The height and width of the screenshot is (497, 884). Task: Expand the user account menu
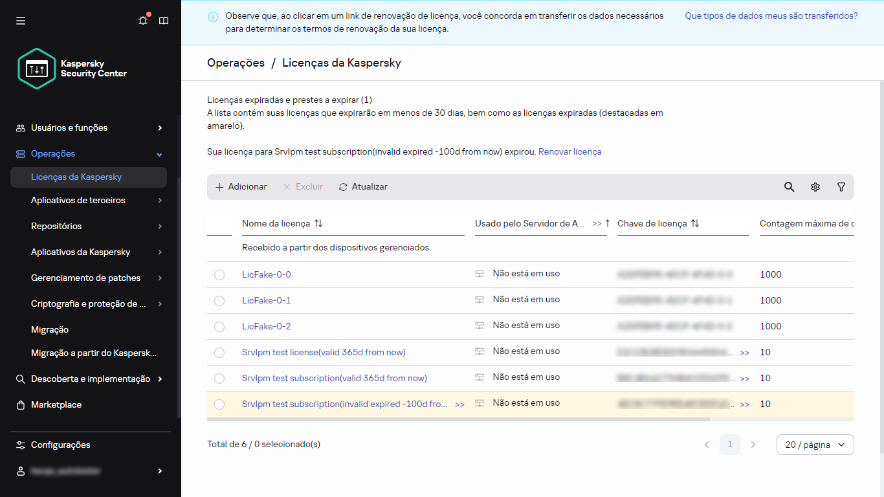[x=160, y=471]
